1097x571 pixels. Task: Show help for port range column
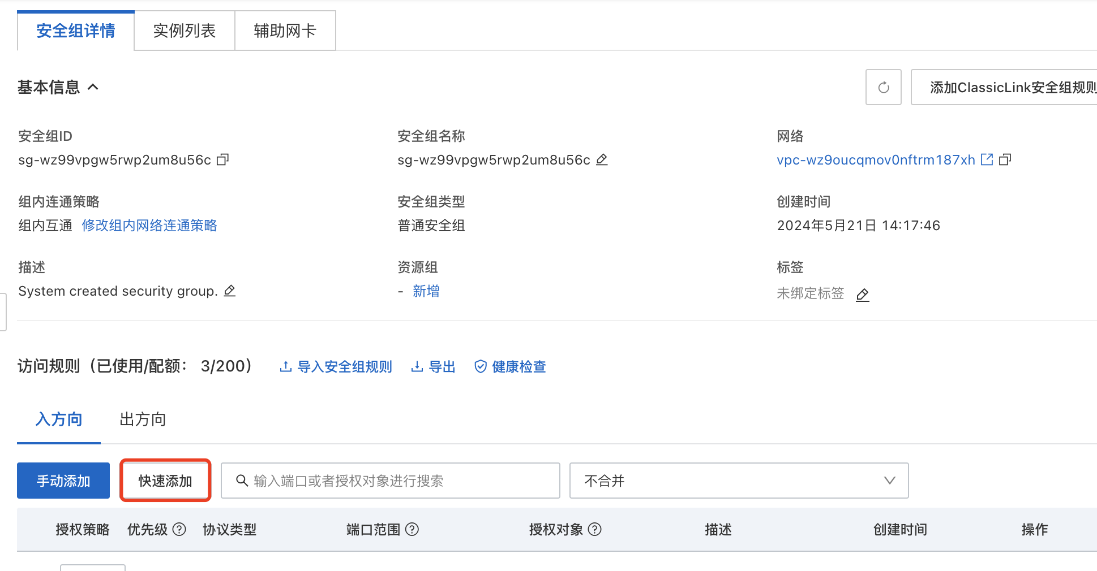pyautogui.click(x=413, y=530)
